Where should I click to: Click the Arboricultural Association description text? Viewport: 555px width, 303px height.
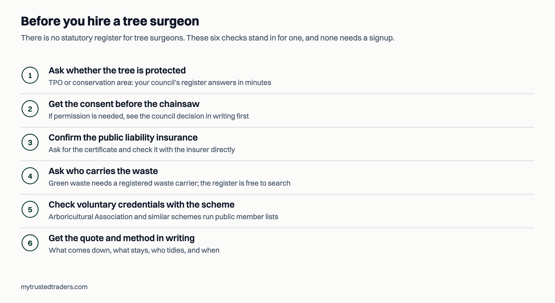coord(163,217)
